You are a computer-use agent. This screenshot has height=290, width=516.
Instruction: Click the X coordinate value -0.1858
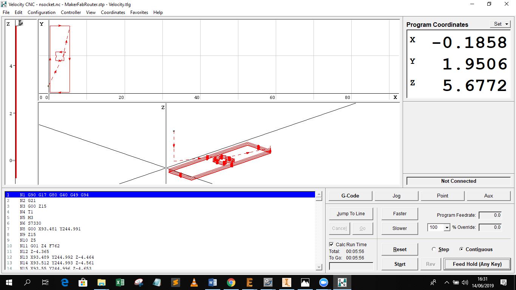[x=469, y=42]
